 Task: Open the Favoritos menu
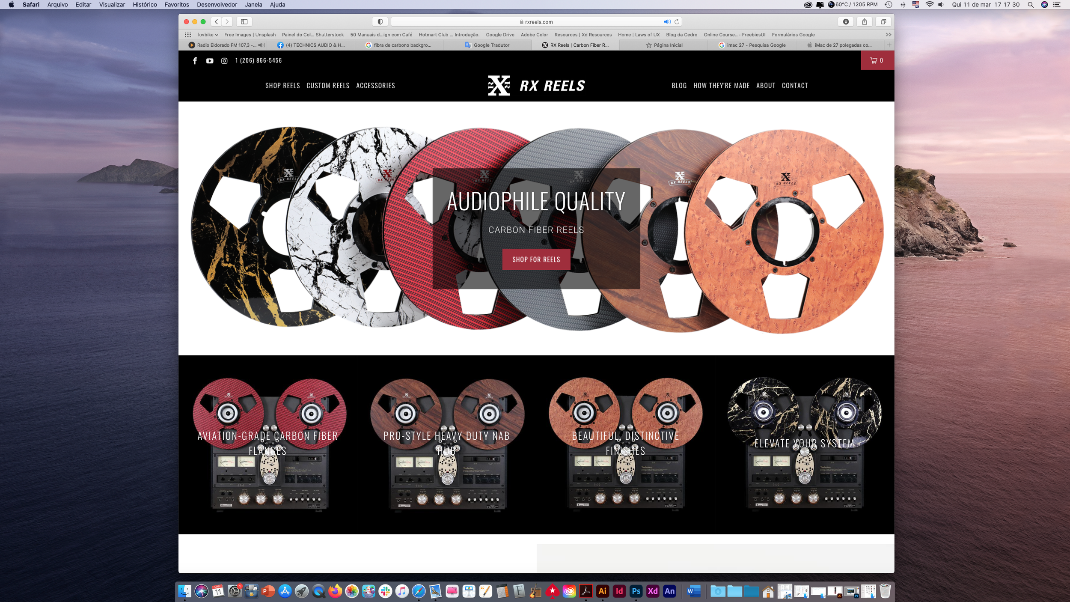tap(177, 5)
